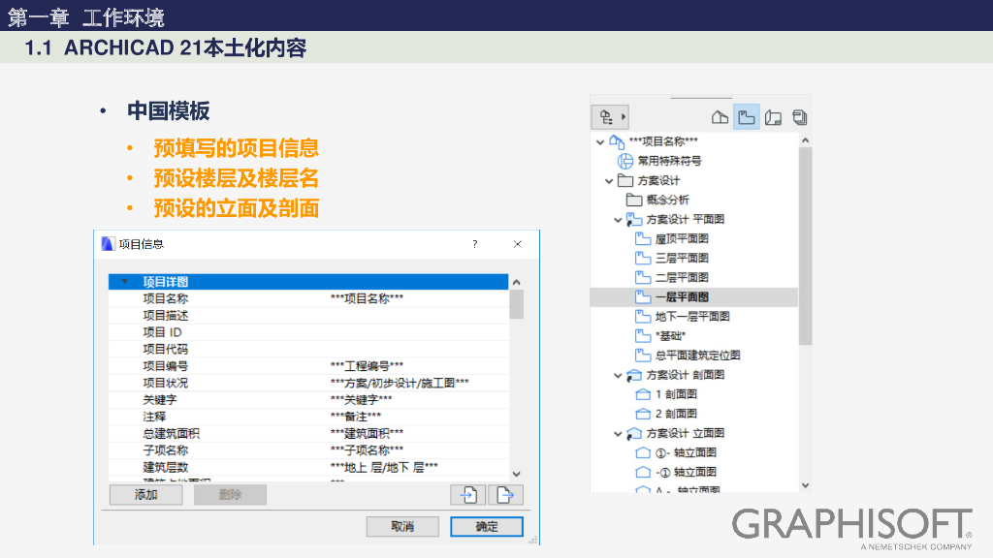Viewport: 993px width, 558px height.
Task: Click the ARCHICAD icon in 项目信息 title bar
Action: (x=108, y=244)
